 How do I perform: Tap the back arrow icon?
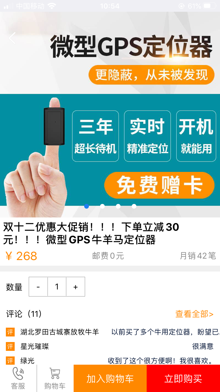click(12, 38)
